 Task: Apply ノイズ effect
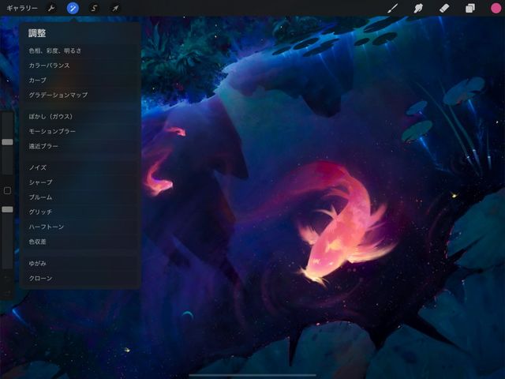pyautogui.click(x=80, y=167)
